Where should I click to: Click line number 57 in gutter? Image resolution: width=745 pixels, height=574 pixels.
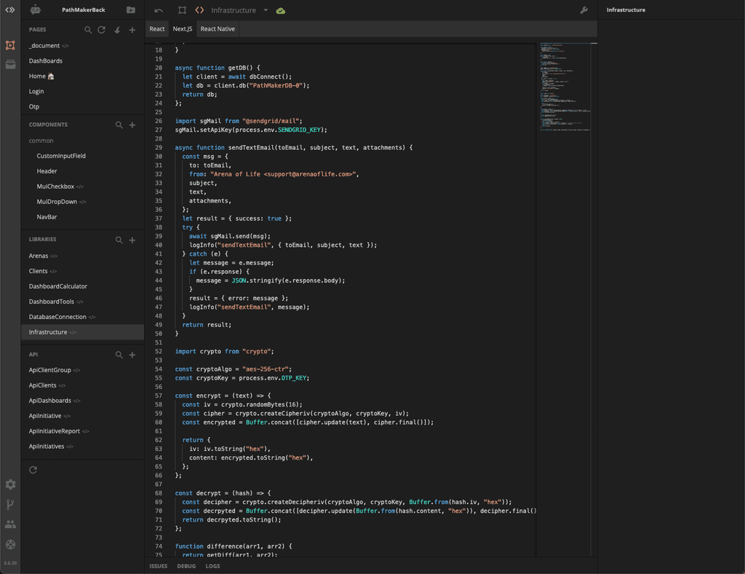coord(159,396)
